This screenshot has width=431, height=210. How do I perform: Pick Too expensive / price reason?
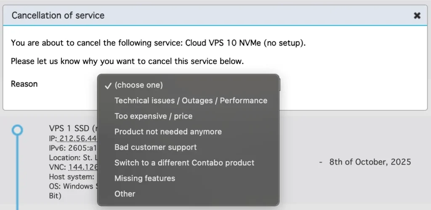tap(153, 116)
